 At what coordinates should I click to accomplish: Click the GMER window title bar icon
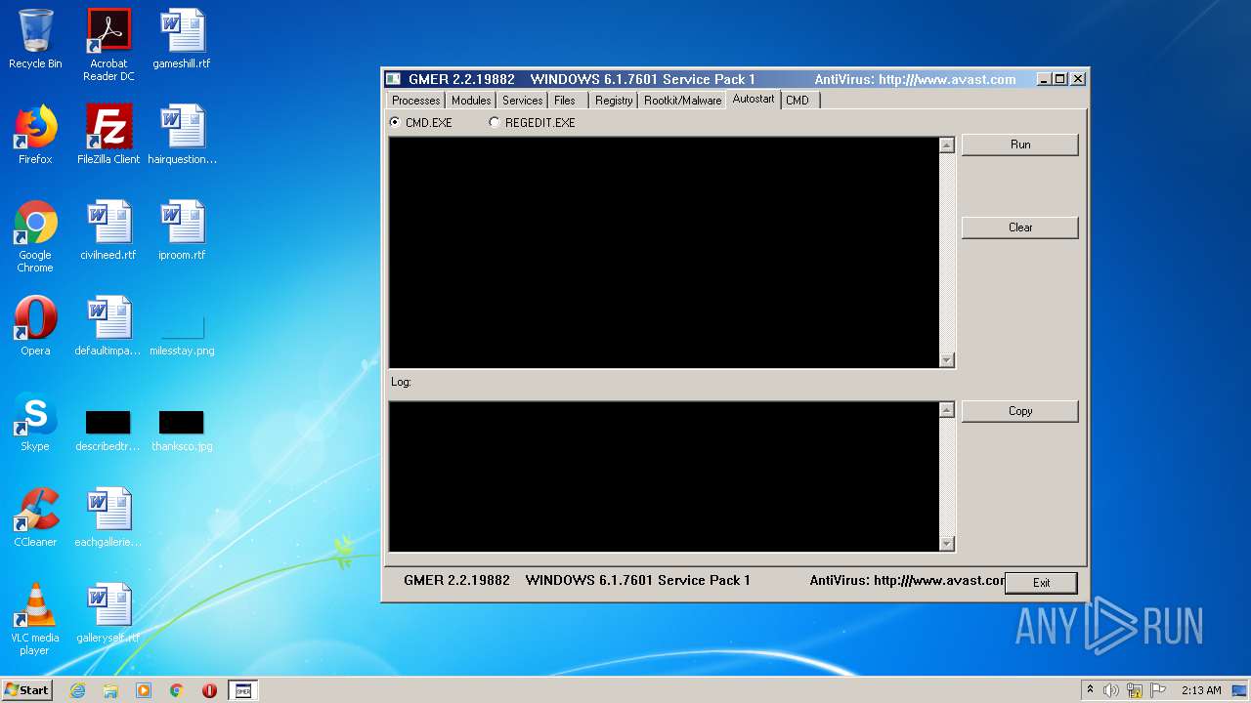coord(393,79)
